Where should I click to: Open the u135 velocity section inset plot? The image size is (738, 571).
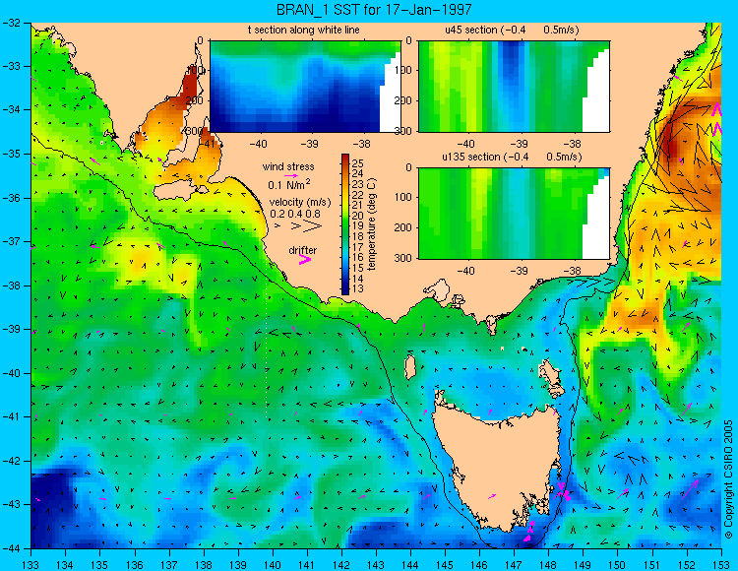coord(514,214)
